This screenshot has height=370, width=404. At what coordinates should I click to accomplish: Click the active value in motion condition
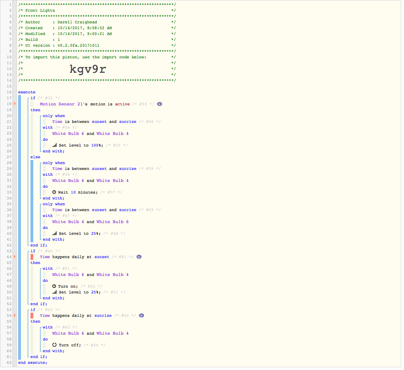pyautogui.click(x=122, y=104)
